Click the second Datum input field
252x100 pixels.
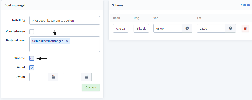click(x=72, y=77)
